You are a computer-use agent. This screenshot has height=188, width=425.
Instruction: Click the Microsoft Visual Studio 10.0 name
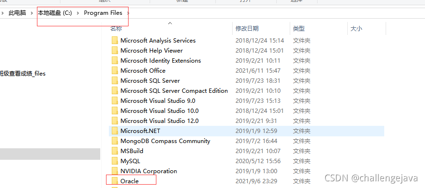[x=160, y=111]
